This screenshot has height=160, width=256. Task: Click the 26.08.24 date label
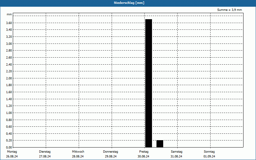pyautogui.click(x=12, y=156)
